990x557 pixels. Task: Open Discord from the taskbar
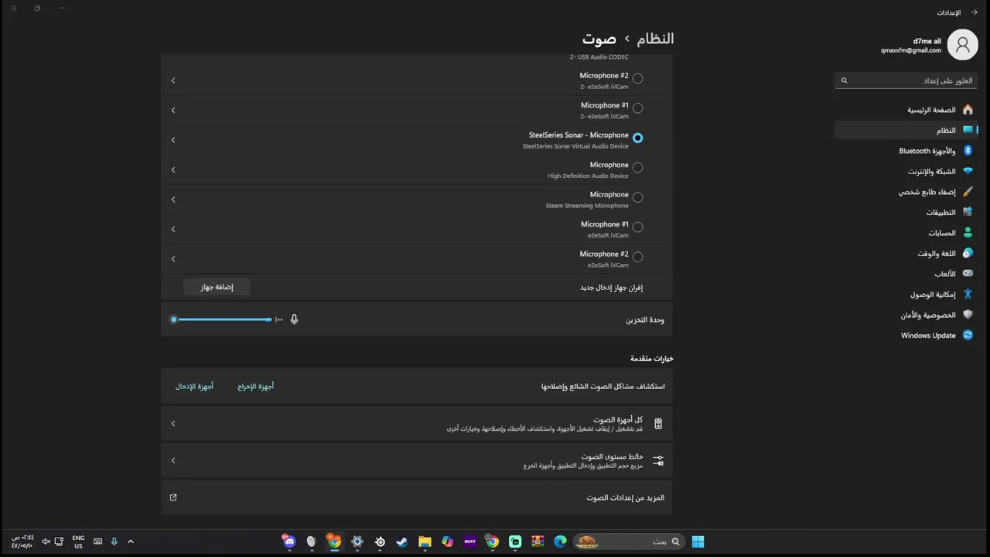289,542
